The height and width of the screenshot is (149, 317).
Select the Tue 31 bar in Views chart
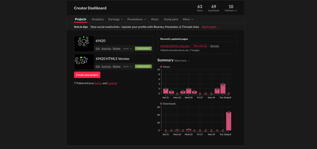tap(223, 89)
